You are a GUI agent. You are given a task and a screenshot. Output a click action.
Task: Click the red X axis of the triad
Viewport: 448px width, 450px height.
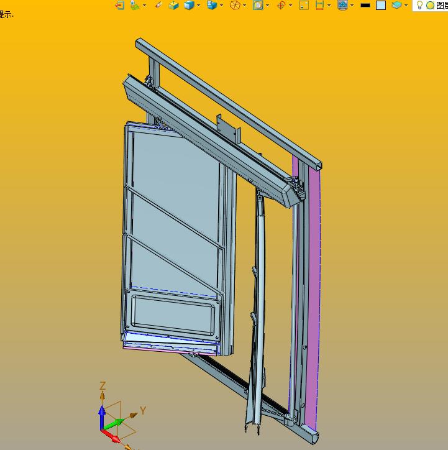111,436
